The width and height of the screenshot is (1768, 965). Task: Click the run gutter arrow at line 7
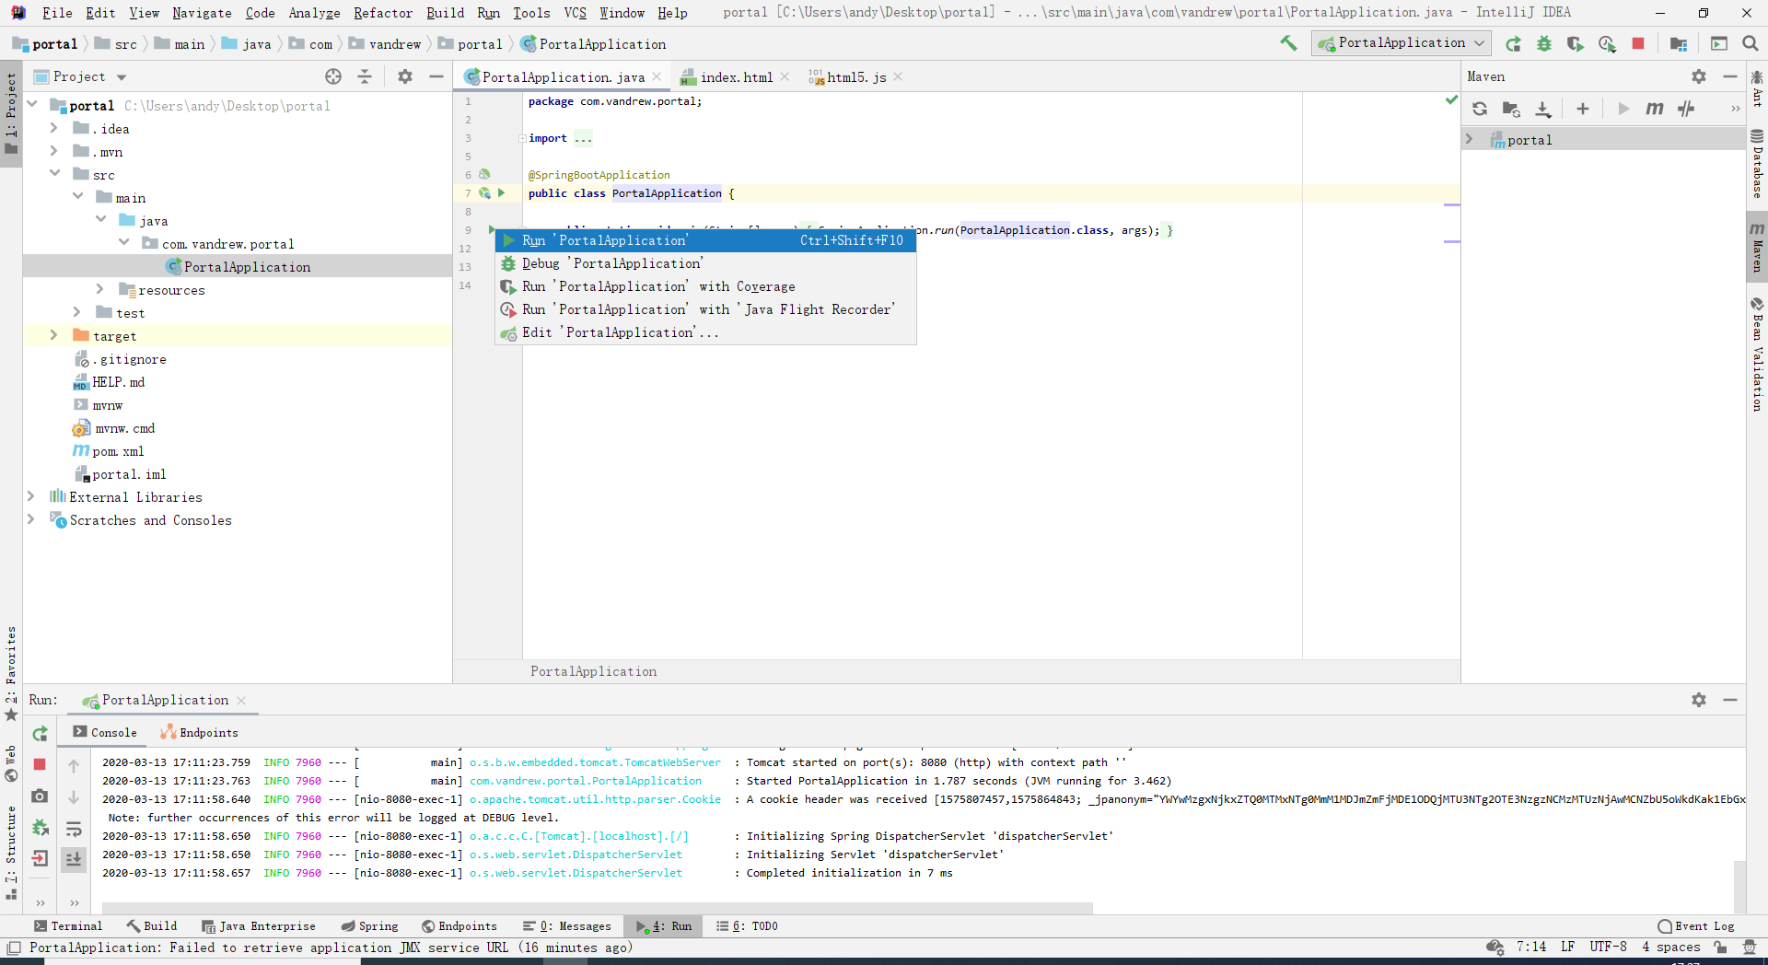(x=501, y=193)
